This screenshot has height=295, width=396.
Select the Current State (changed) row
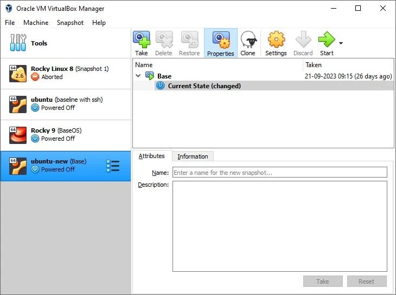tap(204, 86)
